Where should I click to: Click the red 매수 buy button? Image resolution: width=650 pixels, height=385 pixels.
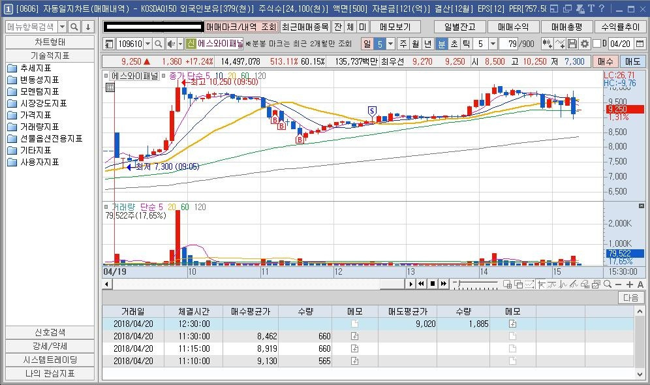tap(605, 61)
